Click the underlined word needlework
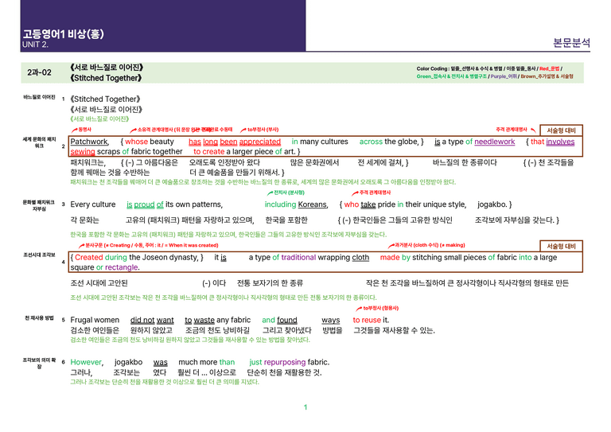611x432 pixels. pos(495,142)
